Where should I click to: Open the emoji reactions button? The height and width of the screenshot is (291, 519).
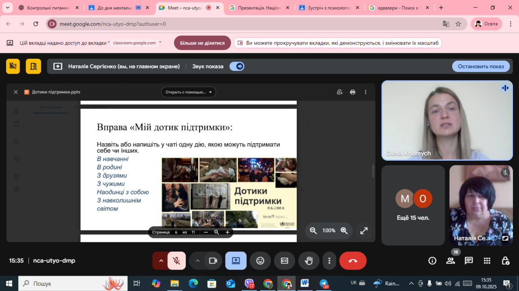(260, 261)
